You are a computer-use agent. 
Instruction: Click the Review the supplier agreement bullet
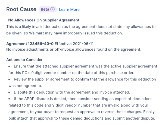point(82,82)
